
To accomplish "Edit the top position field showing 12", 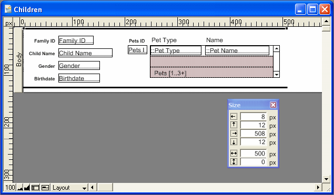I will [x=254, y=125].
